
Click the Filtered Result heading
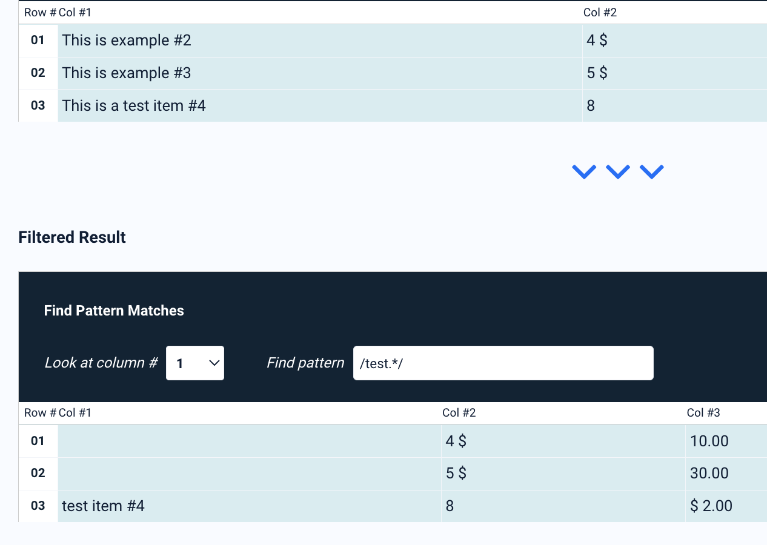[72, 237]
